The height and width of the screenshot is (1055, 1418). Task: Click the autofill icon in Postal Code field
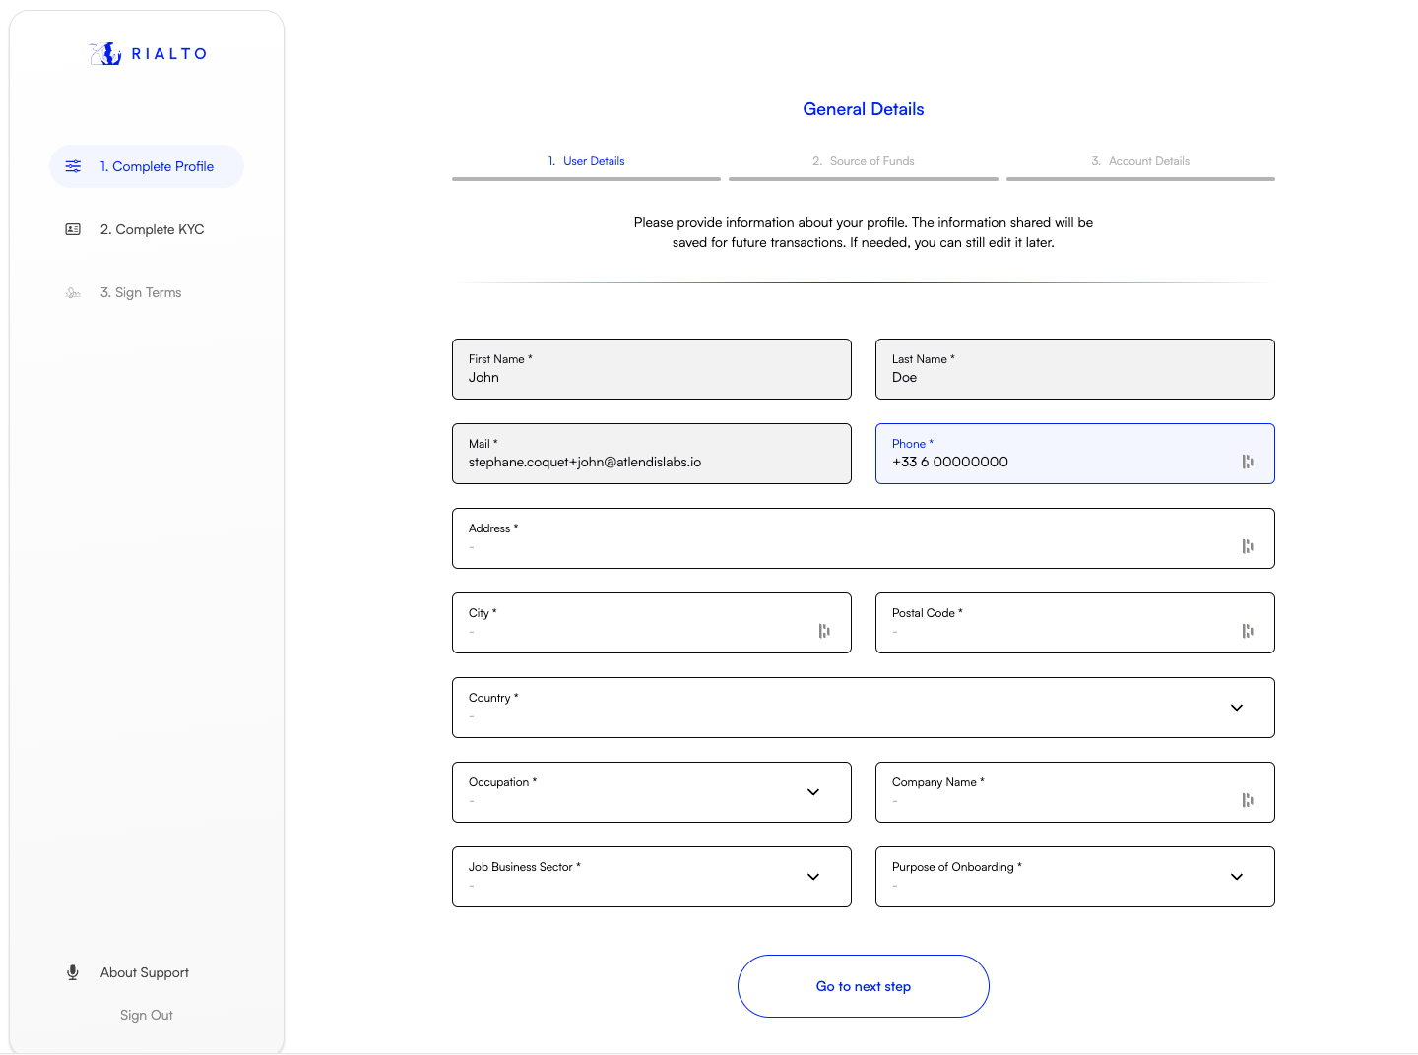tap(1248, 631)
